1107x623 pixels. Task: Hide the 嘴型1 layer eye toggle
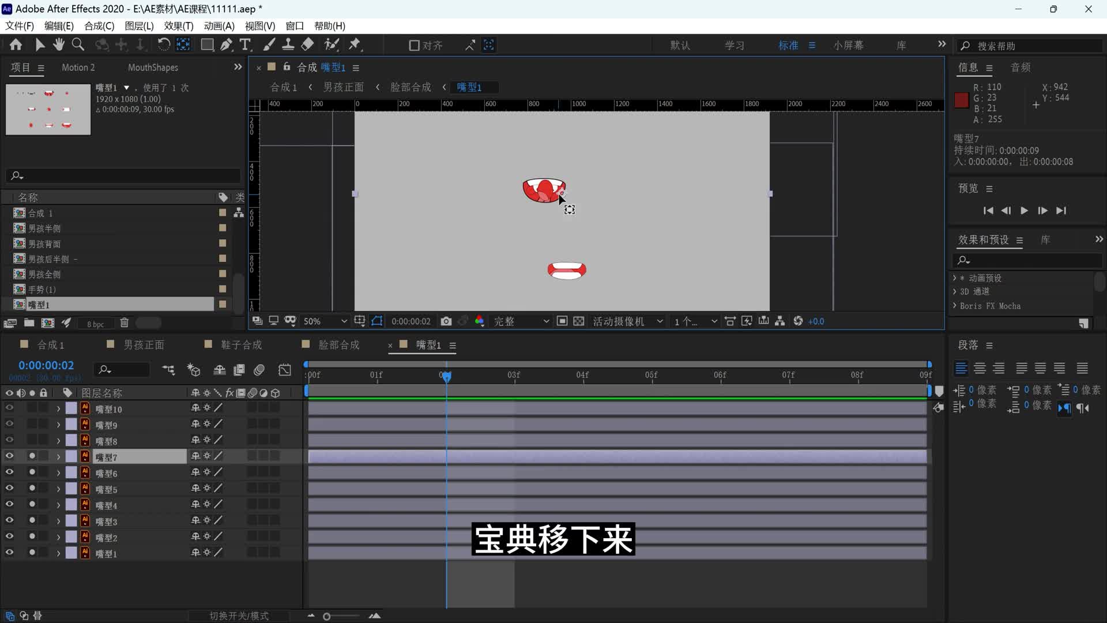click(x=9, y=553)
